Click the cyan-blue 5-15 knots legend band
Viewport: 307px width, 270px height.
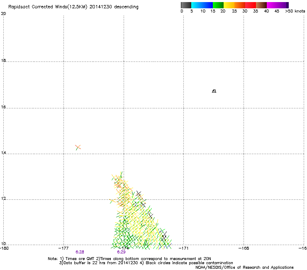(202, 5)
